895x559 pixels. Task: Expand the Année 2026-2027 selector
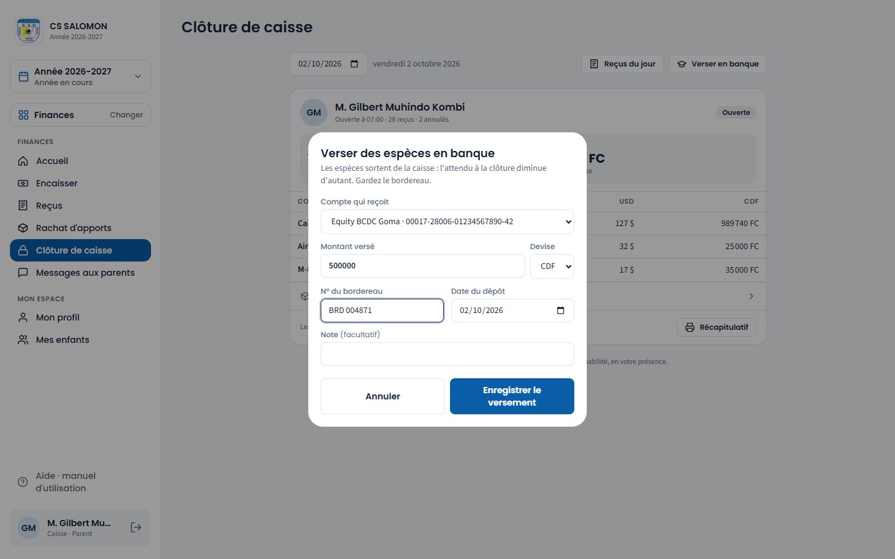click(x=80, y=76)
